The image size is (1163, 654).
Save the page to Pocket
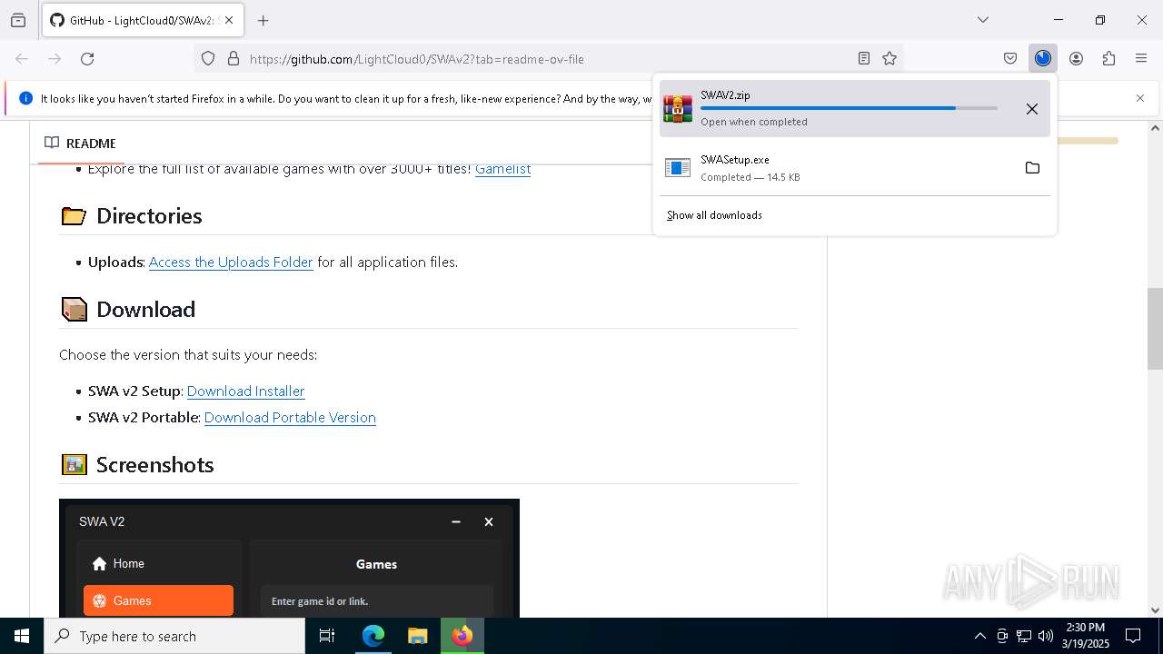tap(1010, 58)
